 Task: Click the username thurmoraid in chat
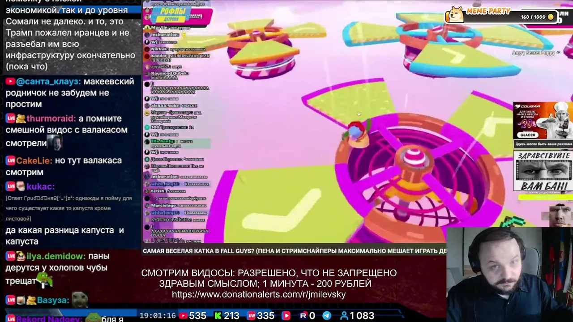[51, 119]
